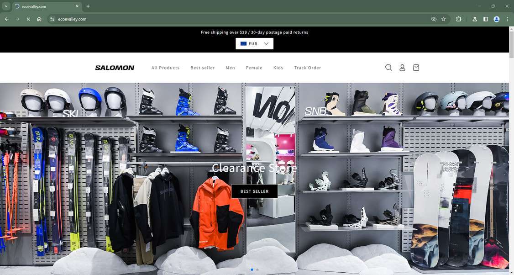
Task: Go to the Men category
Action: point(231,68)
